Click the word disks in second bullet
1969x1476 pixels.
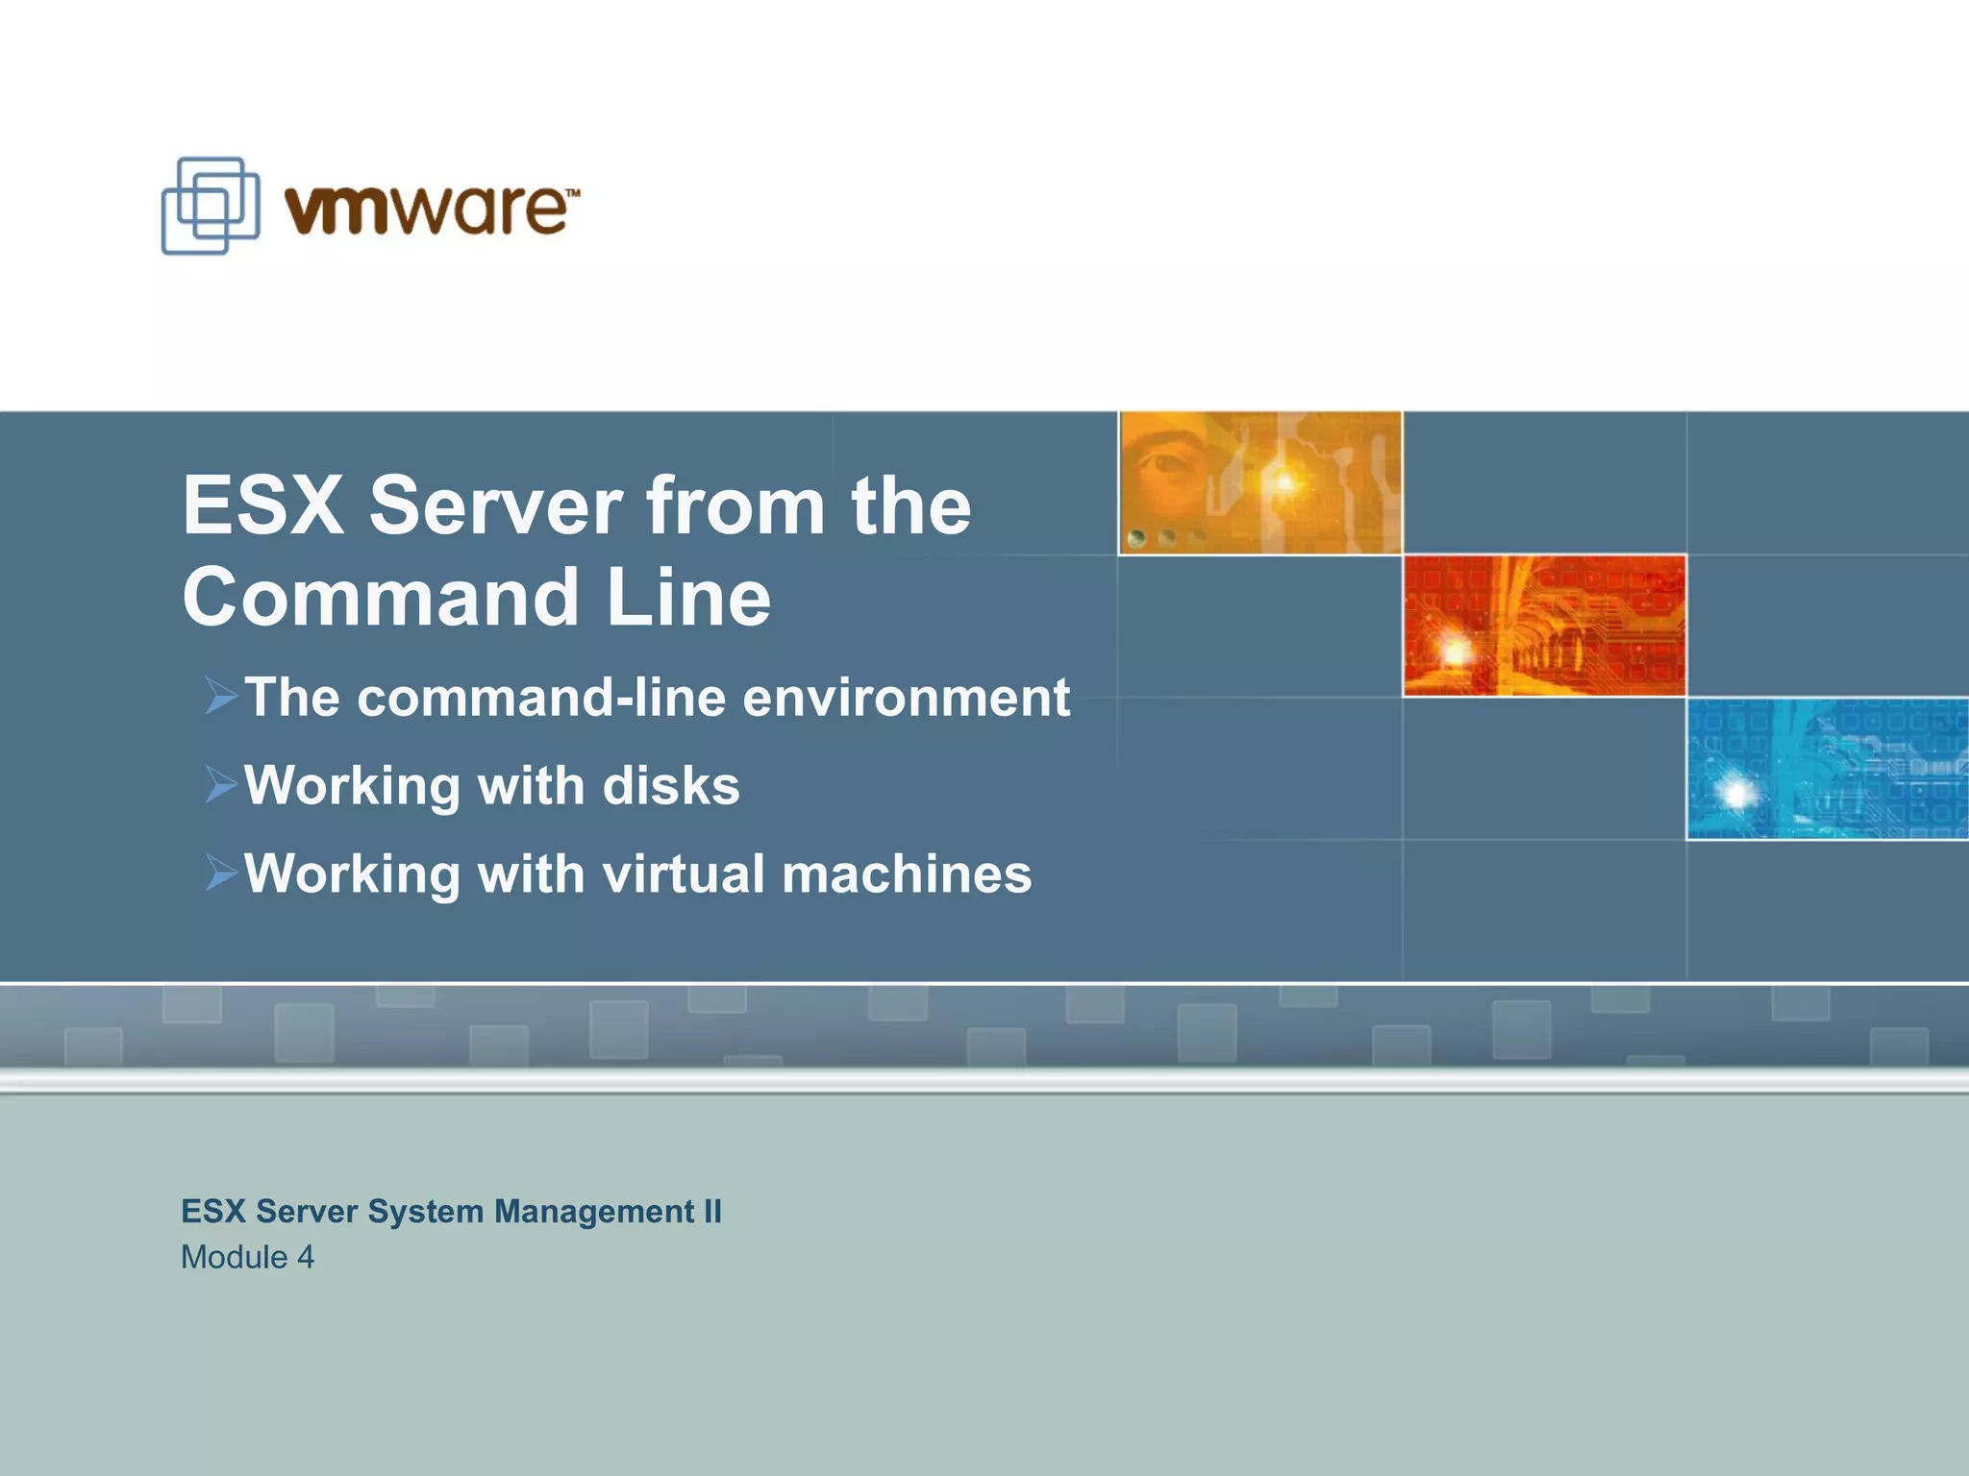coord(671,786)
